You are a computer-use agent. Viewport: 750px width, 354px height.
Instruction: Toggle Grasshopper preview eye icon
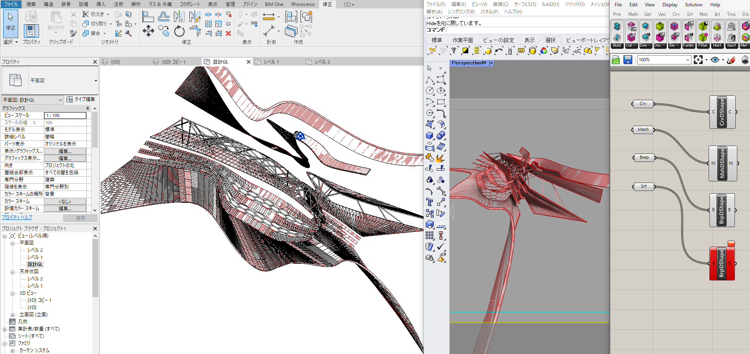[x=715, y=60]
